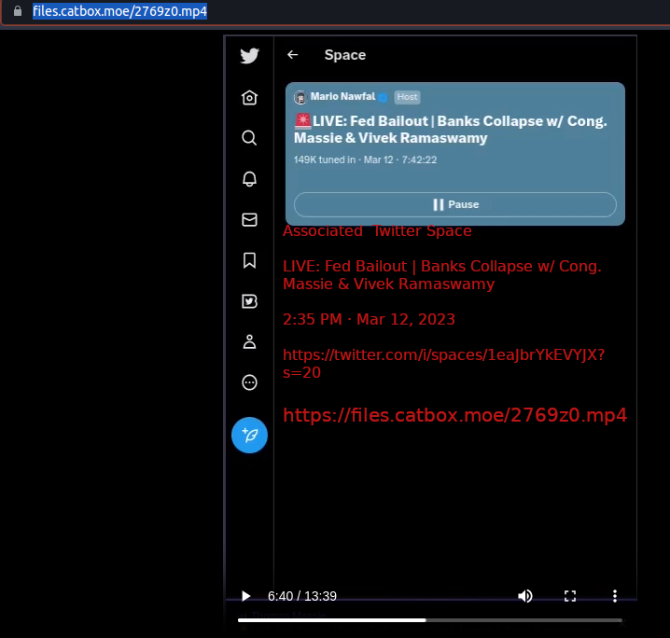This screenshot has width=670, height=638.
Task: Click Mario Nawfal host name
Action: pos(342,96)
